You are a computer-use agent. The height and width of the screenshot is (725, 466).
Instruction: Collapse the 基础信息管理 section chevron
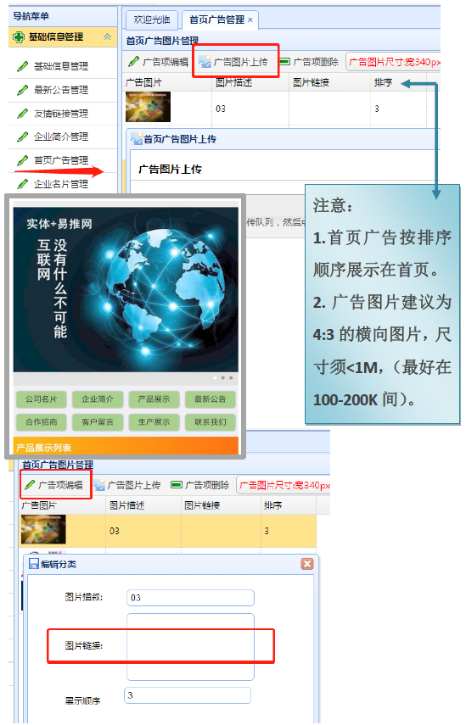click(107, 36)
